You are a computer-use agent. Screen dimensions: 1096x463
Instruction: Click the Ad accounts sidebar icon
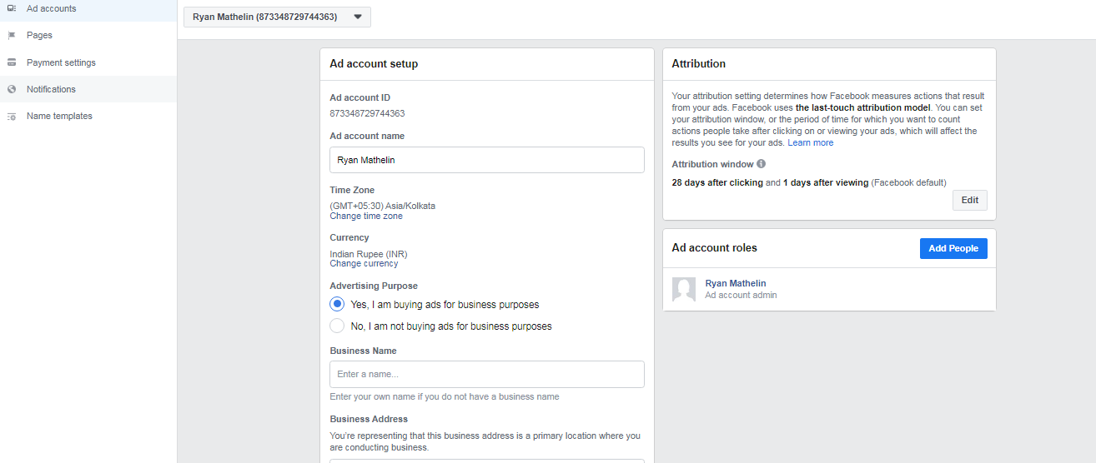(x=12, y=8)
